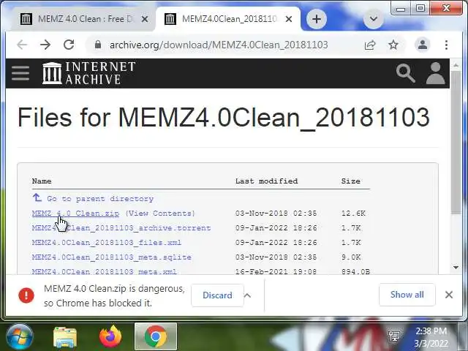
Task: Click the vertical scrollbar thumb
Action: 456,142
